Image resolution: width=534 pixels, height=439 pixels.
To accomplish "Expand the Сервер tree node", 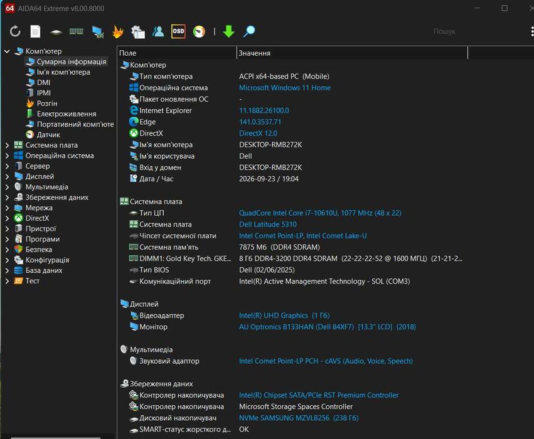I will click(x=7, y=166).
